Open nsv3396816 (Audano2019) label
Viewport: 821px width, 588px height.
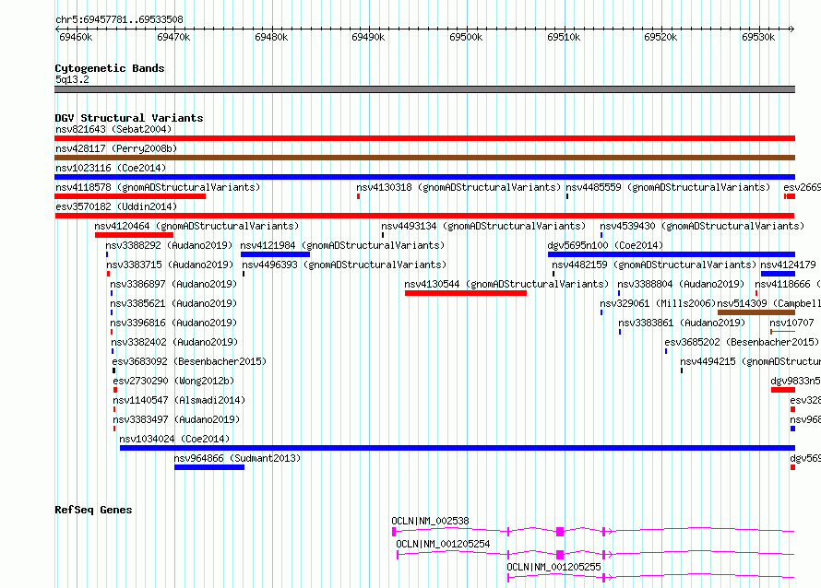point(173,323)
